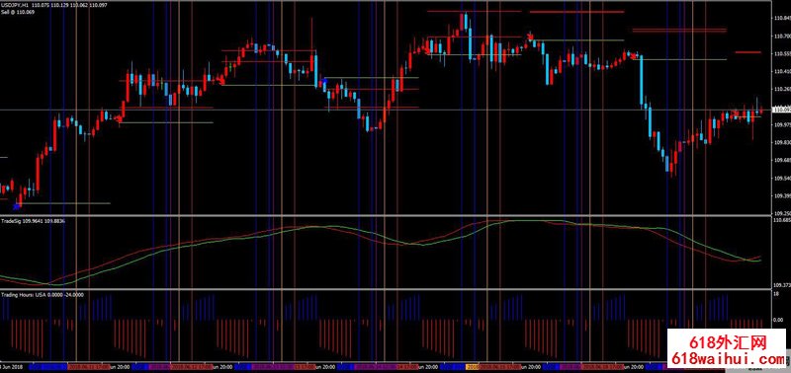791x373 pixels.
Task: Click the 110.700 price axis label
Action: [x=781, y=37]
